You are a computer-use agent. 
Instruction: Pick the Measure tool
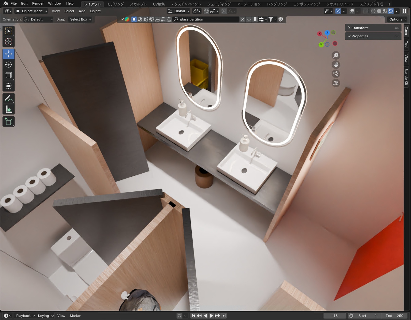pos(9,109)
